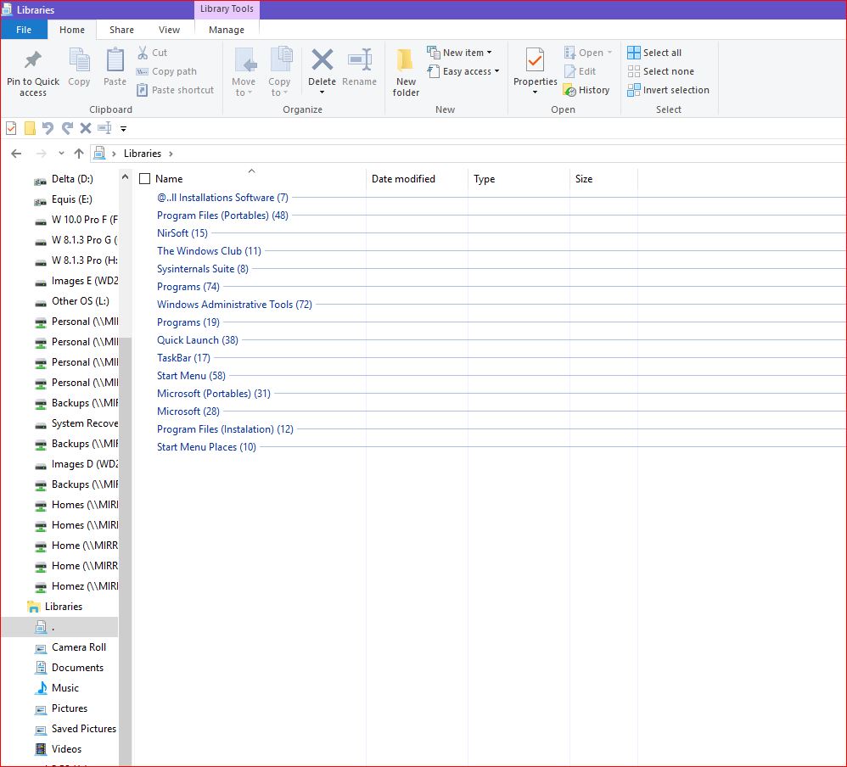Open the NirSoft (15) group
847x767 pixels.
[x=182, y=233]
